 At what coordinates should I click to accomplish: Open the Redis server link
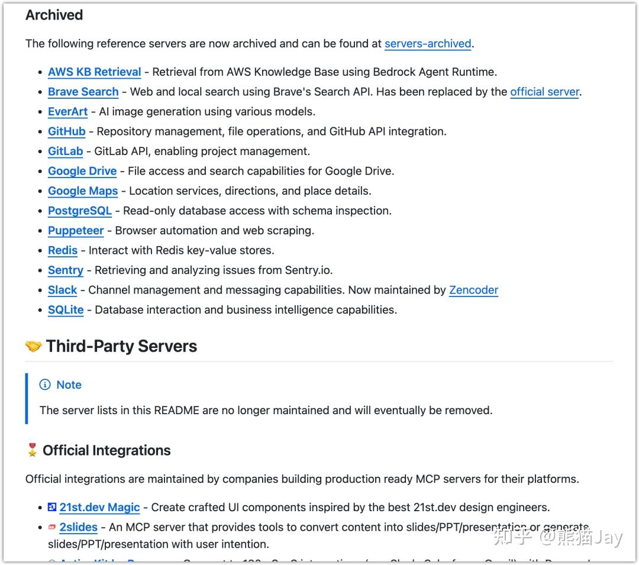tap(63, 250)
